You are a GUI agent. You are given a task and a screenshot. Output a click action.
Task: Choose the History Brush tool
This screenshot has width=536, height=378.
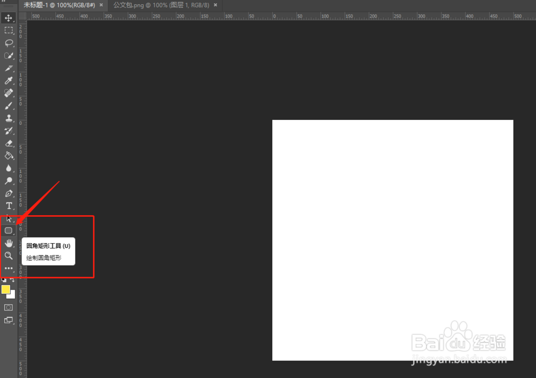click(x=9, y=131)
